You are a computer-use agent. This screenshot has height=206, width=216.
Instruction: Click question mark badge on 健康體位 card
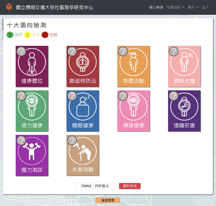pos(21,51)
